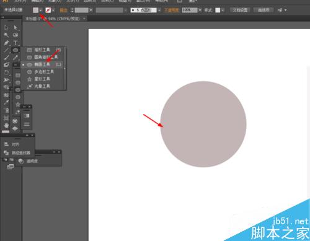
Task: Click the fill color swatch in control bar
Action: (36, 10)
